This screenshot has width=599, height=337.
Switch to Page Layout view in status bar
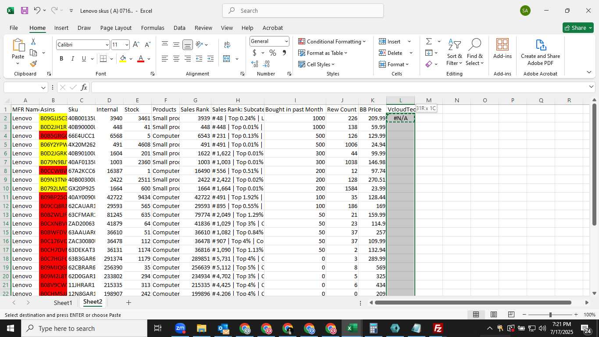(493, 315)
